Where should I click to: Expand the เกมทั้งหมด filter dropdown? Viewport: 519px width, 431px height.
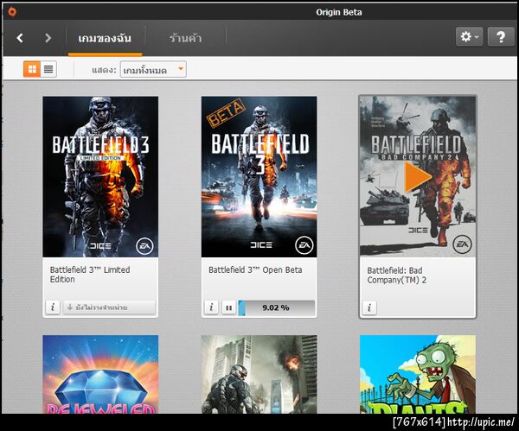click(x=153, y=69)
